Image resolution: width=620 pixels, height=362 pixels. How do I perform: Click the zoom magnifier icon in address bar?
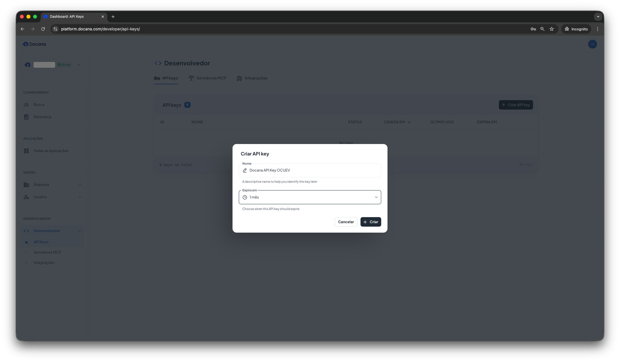point(542,29)
